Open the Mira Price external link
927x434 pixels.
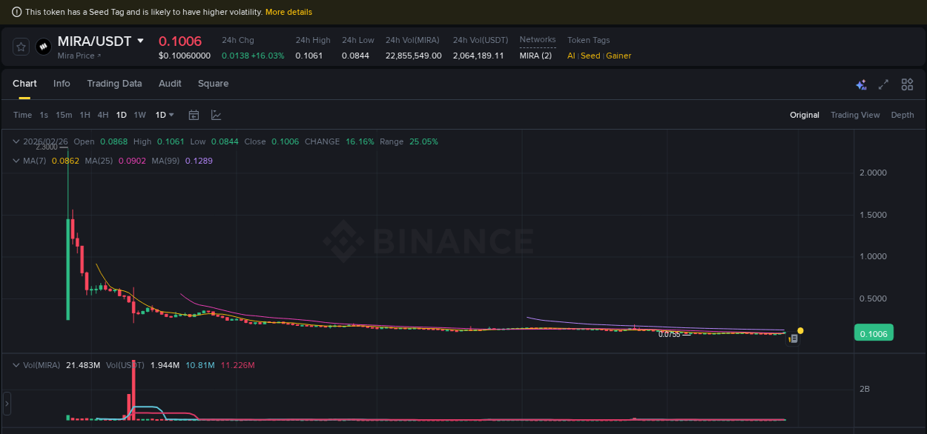tap(79, 56)
